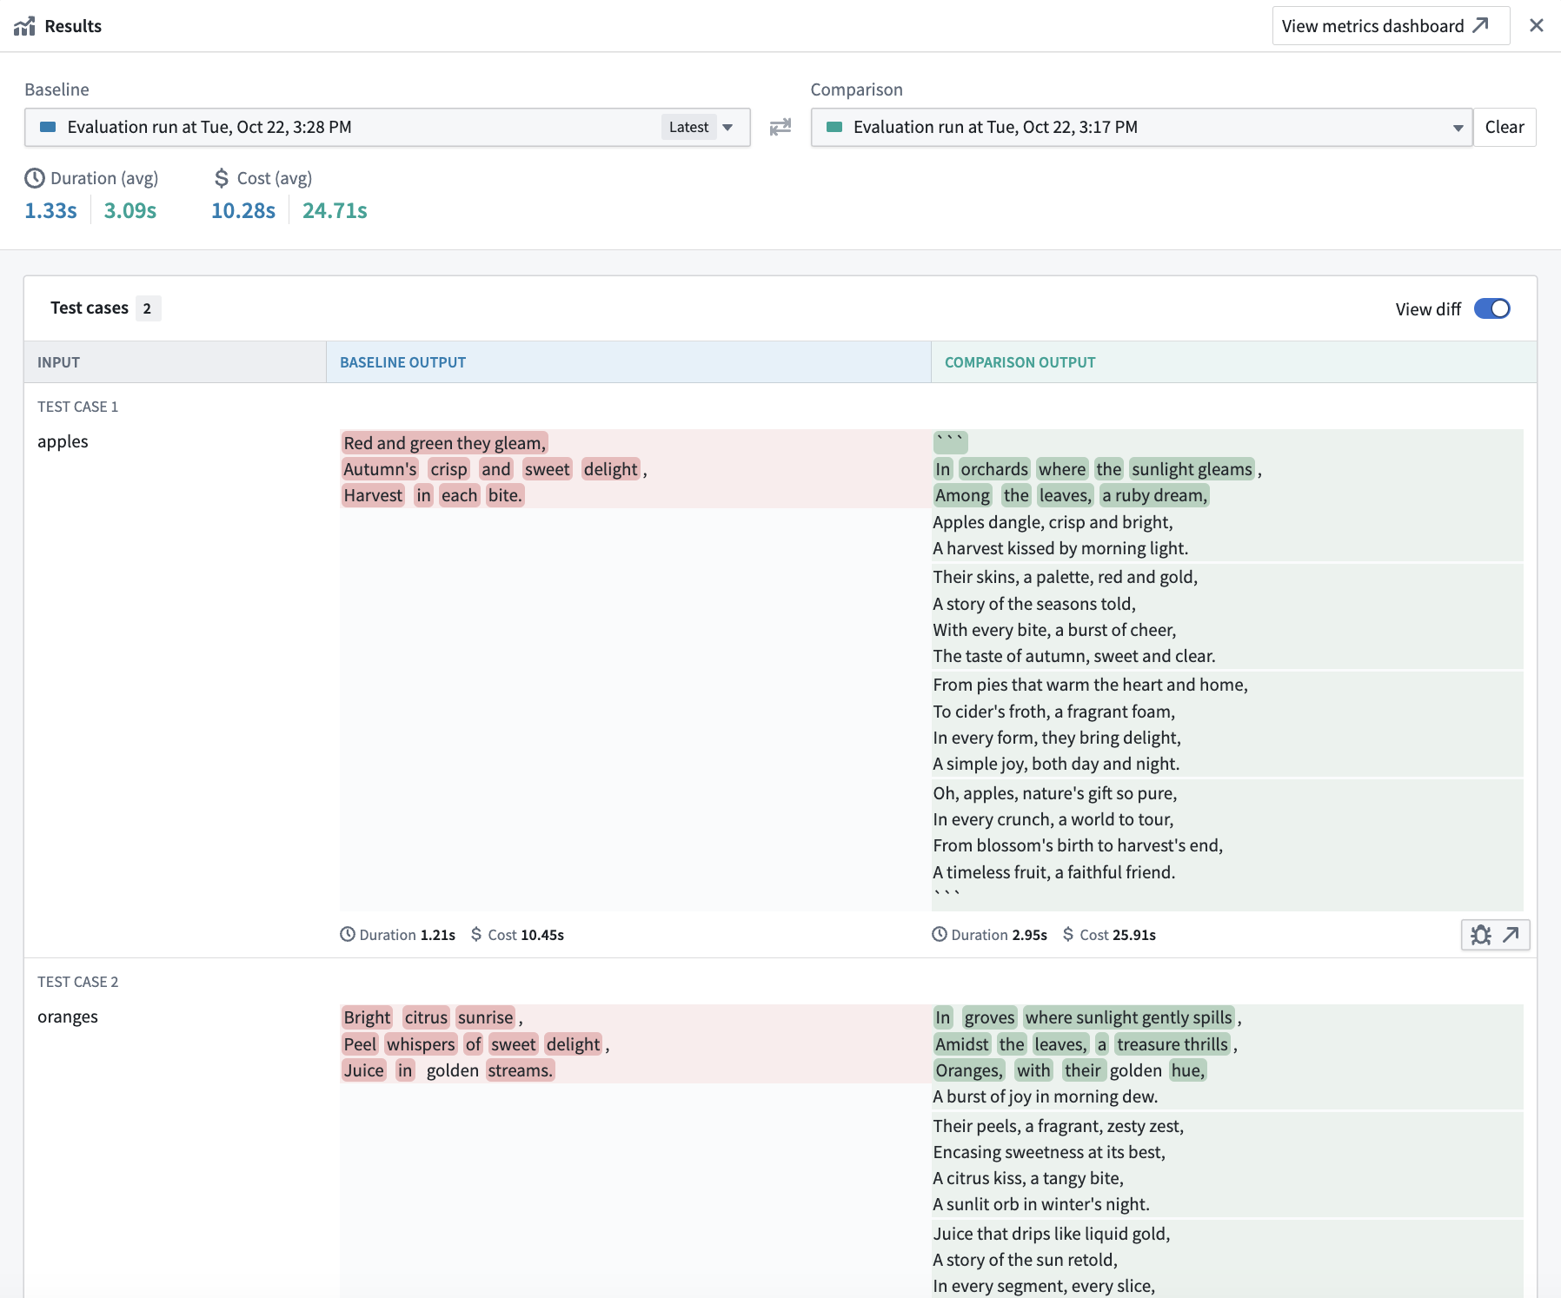Select the TEST CASE 1 label

pyautogui.click(x=77, y=407)
